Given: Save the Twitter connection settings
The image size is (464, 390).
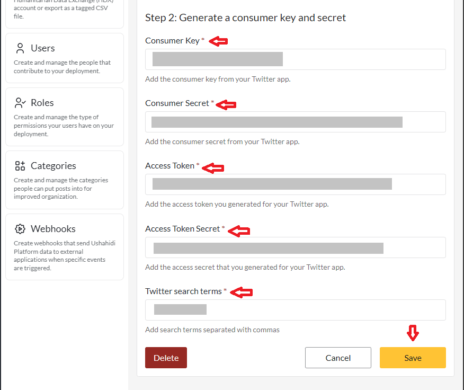Looking at the screenshot, I should tap(413, 357).
